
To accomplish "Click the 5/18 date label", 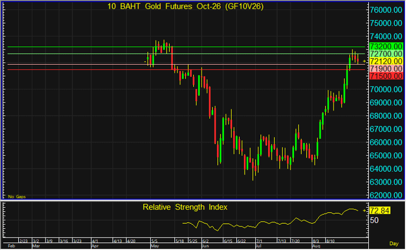I will click(180, 241).
